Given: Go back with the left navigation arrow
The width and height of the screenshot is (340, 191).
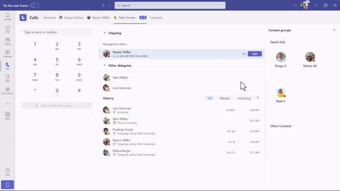Looking at the screenshot, I should 103,5.
